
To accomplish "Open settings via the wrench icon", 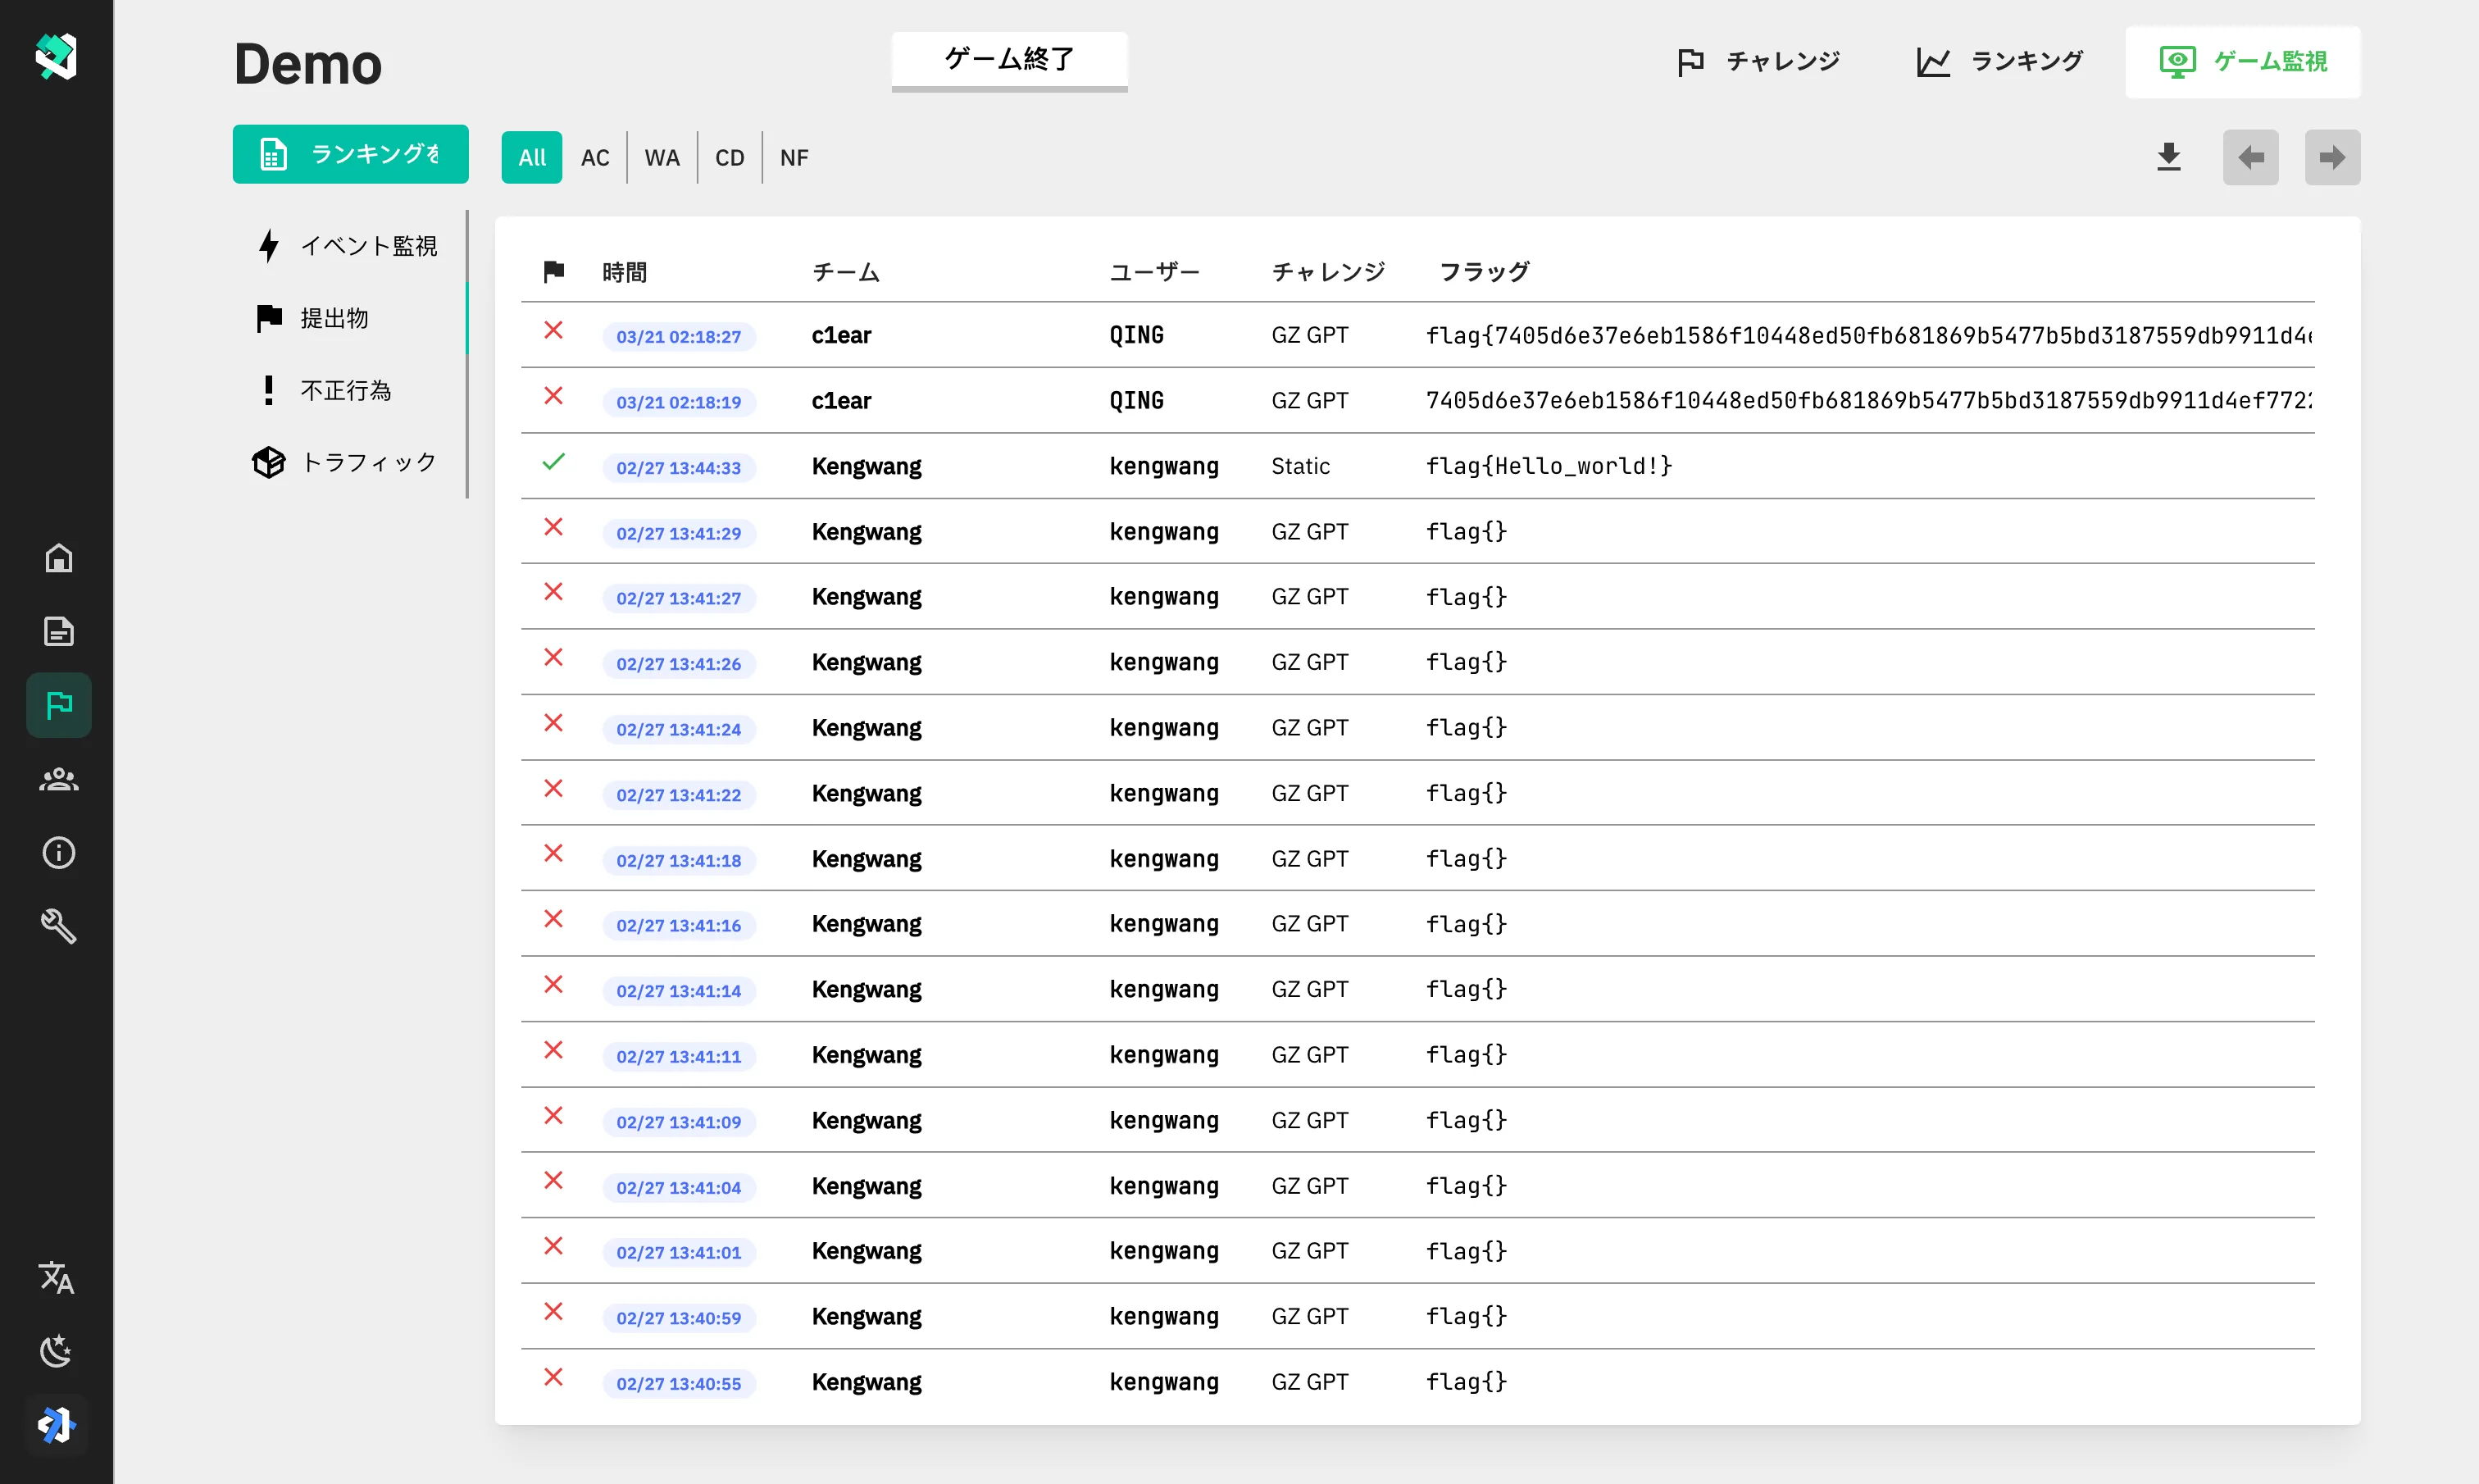I will pyautogui.click(x=58, y=926).
